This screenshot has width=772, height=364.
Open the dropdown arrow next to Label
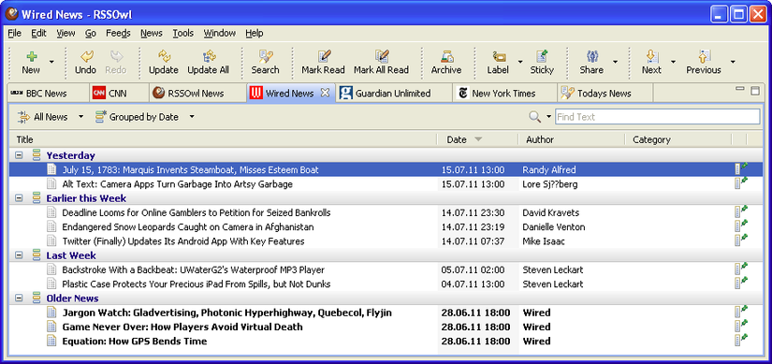520,62
